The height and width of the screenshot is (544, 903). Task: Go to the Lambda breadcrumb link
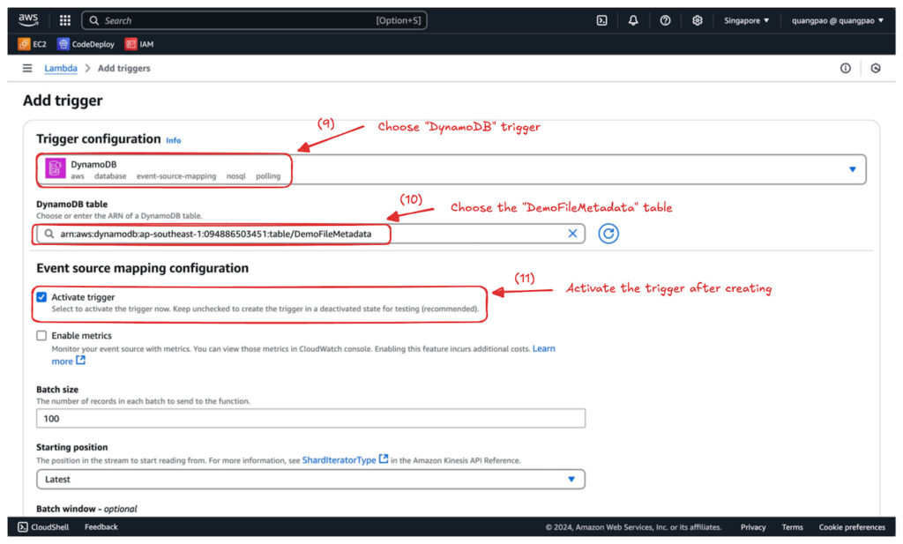pyautogui.click(x=61, y=68)
